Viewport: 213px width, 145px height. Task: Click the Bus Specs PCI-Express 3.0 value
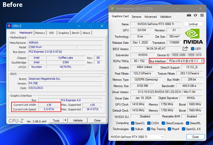[65, 52]
